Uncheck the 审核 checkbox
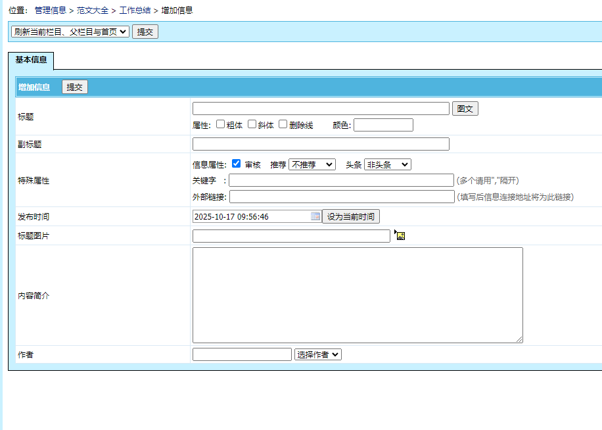 coord(237,164)
